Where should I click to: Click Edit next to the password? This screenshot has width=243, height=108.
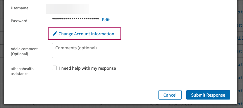pos(106,20)
